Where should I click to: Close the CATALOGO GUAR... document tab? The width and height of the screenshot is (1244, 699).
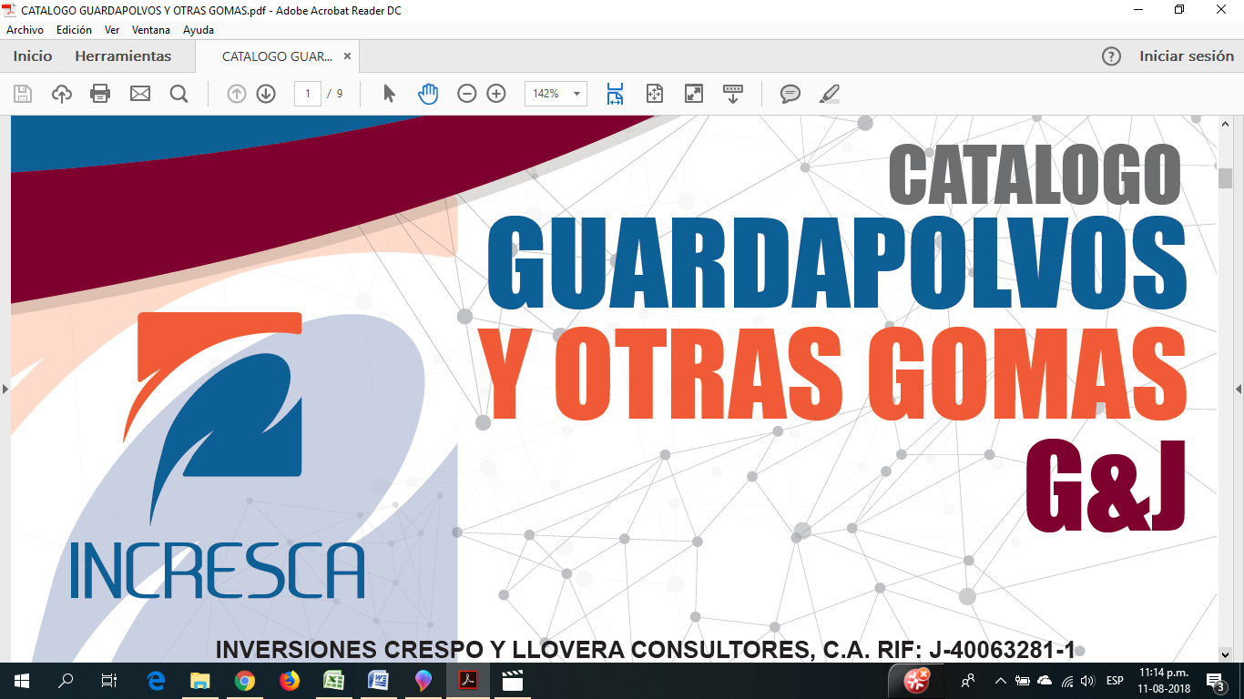[x=347, y=56]
